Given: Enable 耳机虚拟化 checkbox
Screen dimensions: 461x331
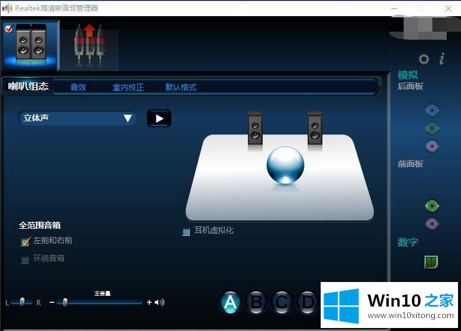Looking at the screenshot, I should (186, 232).
